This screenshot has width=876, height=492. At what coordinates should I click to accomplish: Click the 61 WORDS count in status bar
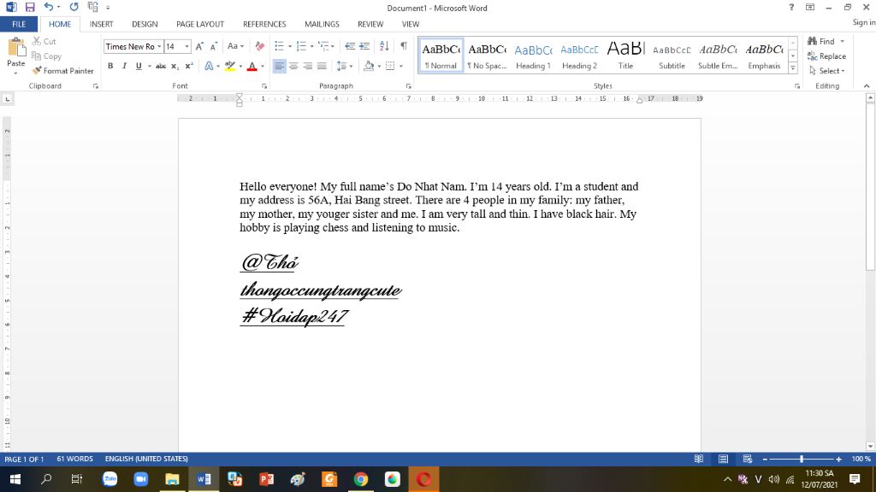74,459
